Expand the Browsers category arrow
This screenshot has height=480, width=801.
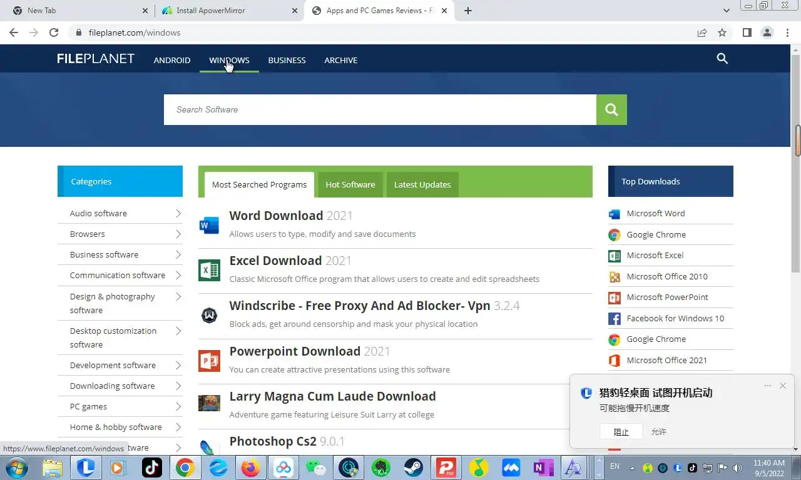coord(178,234)
